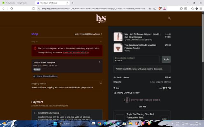
Task: Open WhatsApp from the taskbar
Action: pyautogui.click(x=112, y=124)
